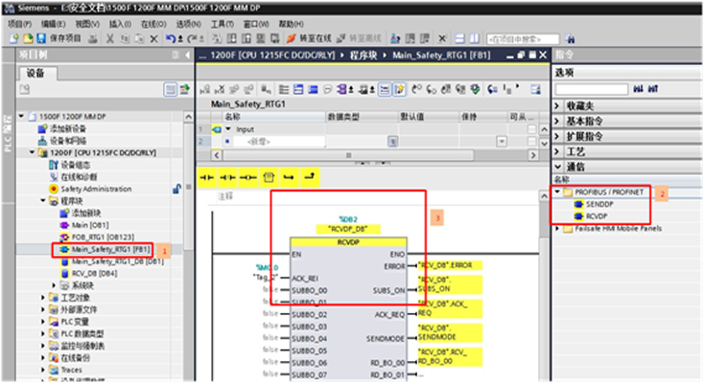Click the open branch icon in LAD favorites
The height and width of the screenshot is (383, 704).
289,177
